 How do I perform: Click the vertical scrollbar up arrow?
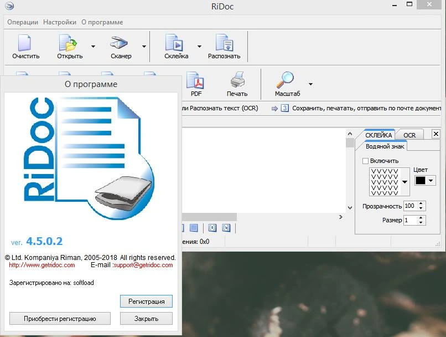click(350, 134)
